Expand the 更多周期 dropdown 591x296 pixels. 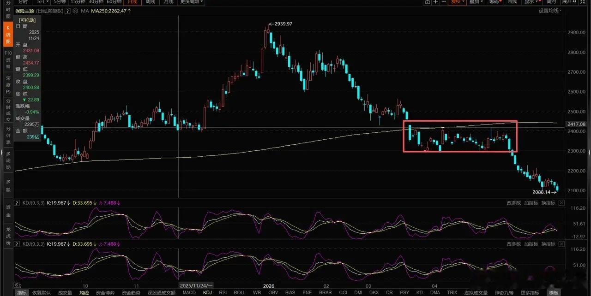coord(192,2)
